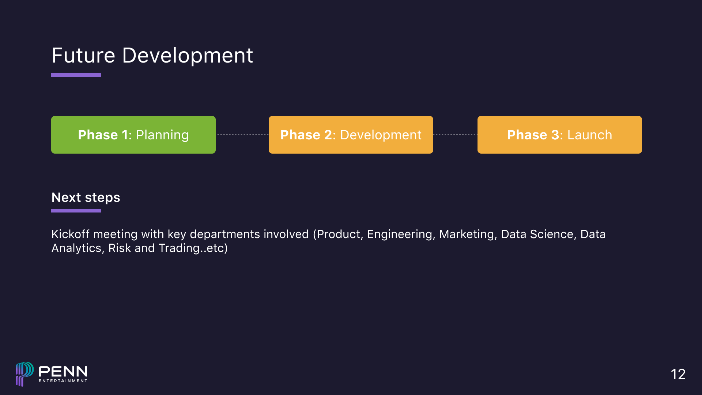Click the dotted connector between Phase 2 and Phase 3
Viewport: 702px width, 395px height.
(x=455, y=134)
